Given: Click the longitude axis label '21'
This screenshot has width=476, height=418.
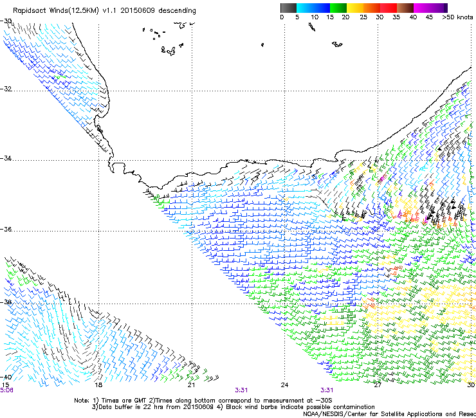Looking at the screenshot, I should click(191, 385).
